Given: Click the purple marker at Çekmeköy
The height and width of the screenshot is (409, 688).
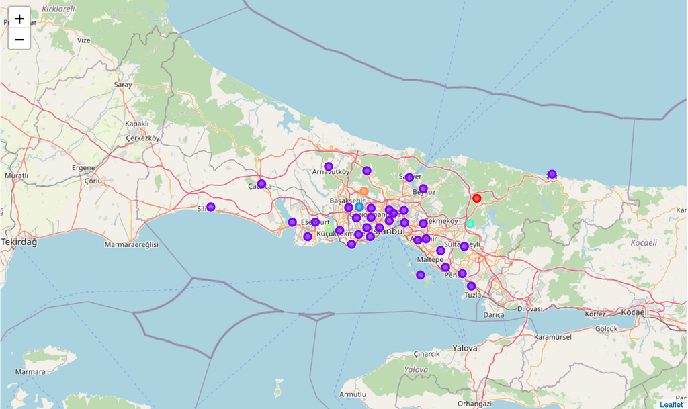Looking at the screenshot, I should [x=423, y=224].
